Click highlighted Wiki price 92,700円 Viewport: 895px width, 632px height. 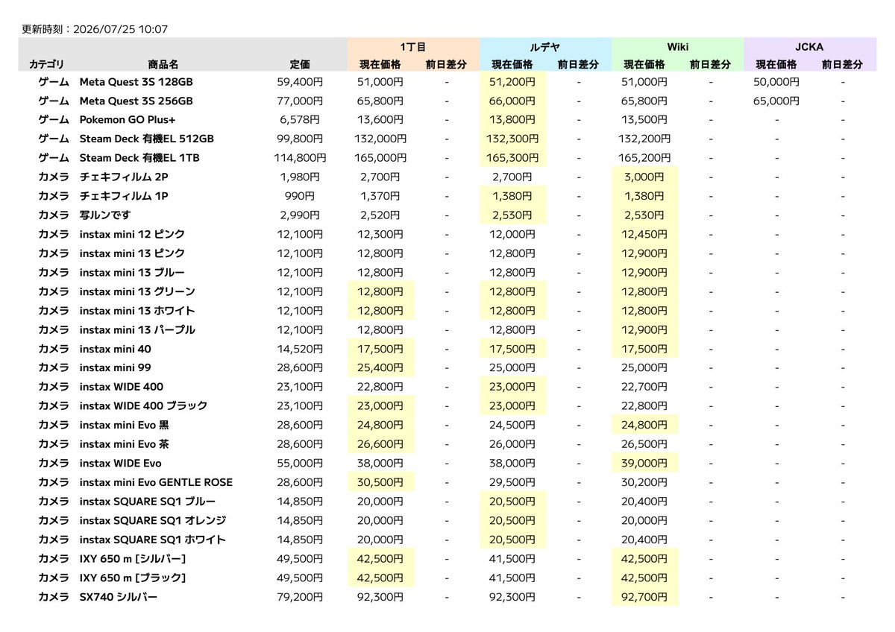tap(644, 596)
